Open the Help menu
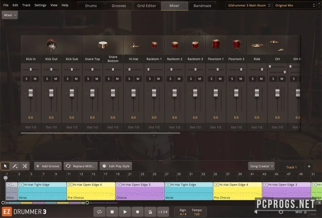Image resolution: width=322 pixels, height=218 pixels. tap(65, 5)
